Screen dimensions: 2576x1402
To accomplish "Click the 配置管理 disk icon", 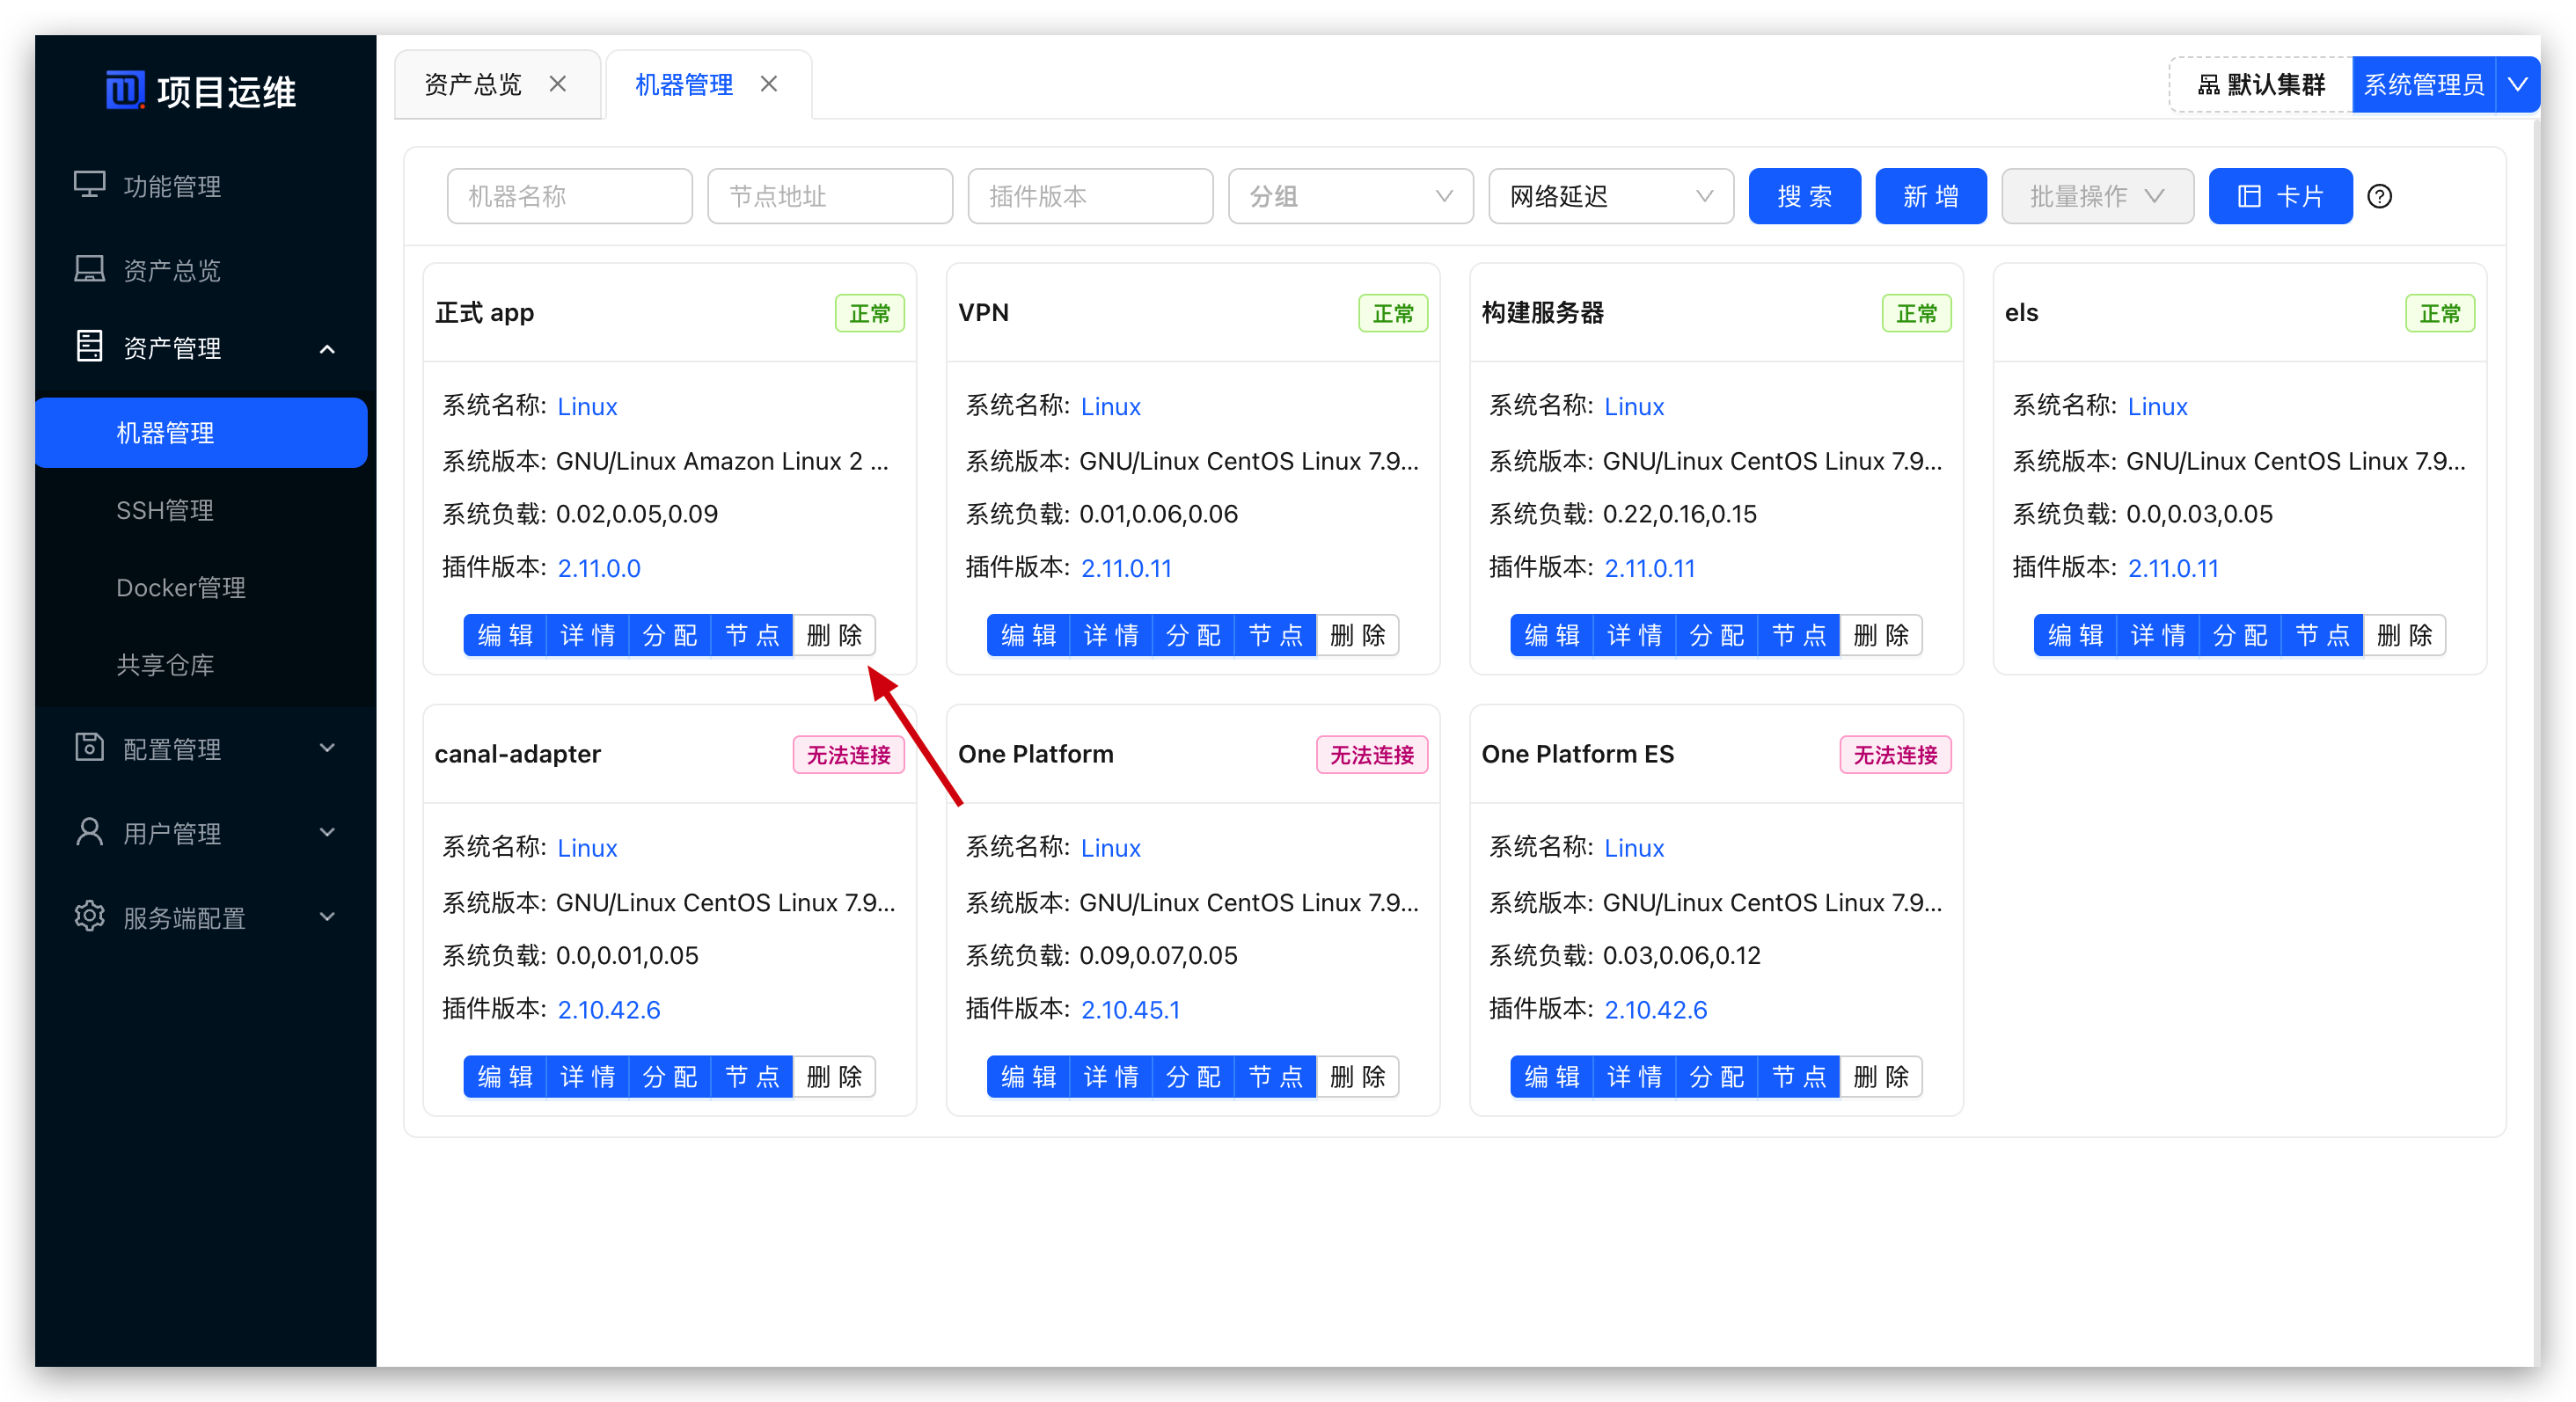I will (90, 748).
